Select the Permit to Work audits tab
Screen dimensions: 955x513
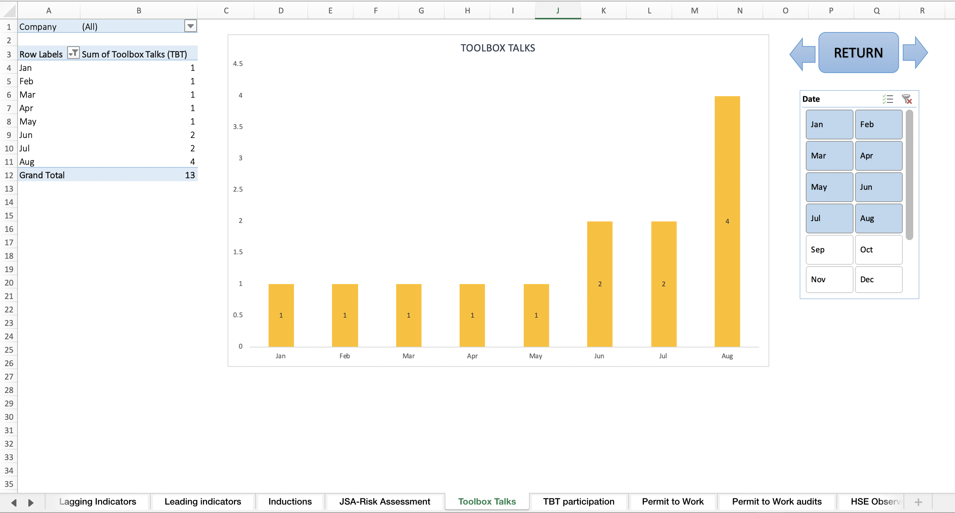776,501
